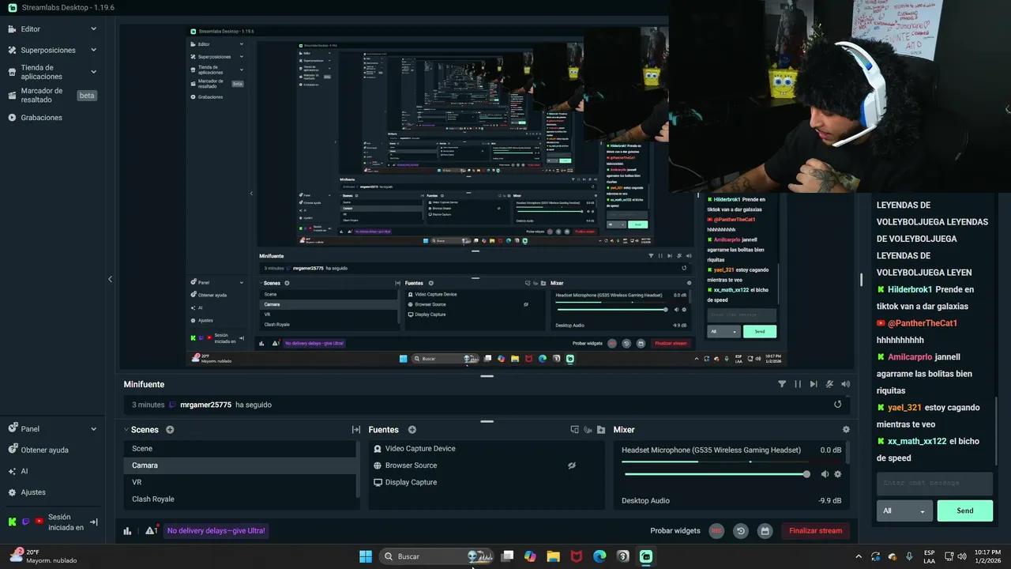Open scene transitions icon beside Scenes header
The image size is (1011, 569).
tap(356, 430)
